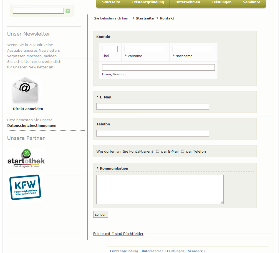280x253 pixels.
Task: Focus the Titel input field
Action: coord(110,49)
